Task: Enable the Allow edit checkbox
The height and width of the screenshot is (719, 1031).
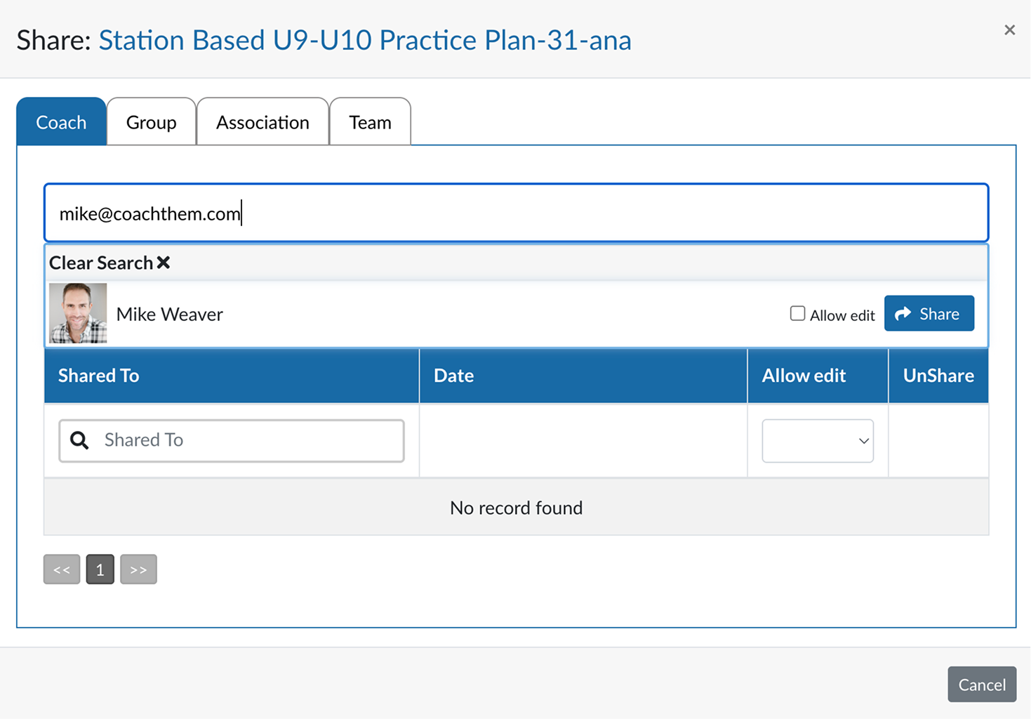Action: click(797, 313)
